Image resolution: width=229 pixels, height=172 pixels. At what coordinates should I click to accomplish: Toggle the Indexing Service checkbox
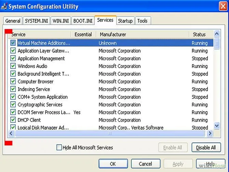(13, 89)
